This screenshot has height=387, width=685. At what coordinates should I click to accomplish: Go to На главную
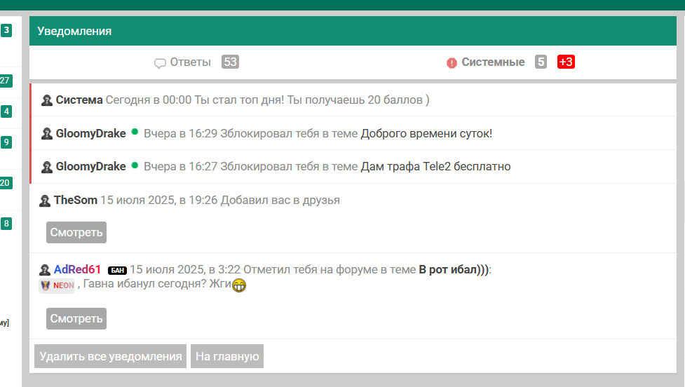click(x=227, y=356)
